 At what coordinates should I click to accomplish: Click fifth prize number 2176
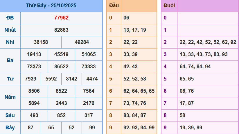click(x=89, y=103)
